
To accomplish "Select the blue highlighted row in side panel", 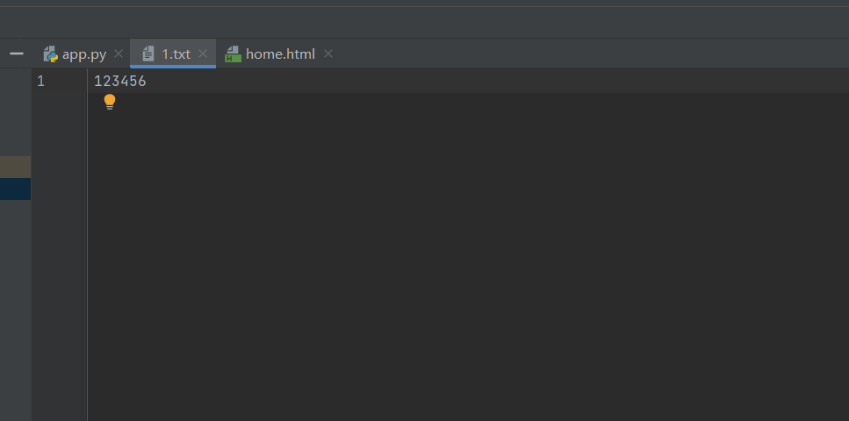I will click(15, 189).
